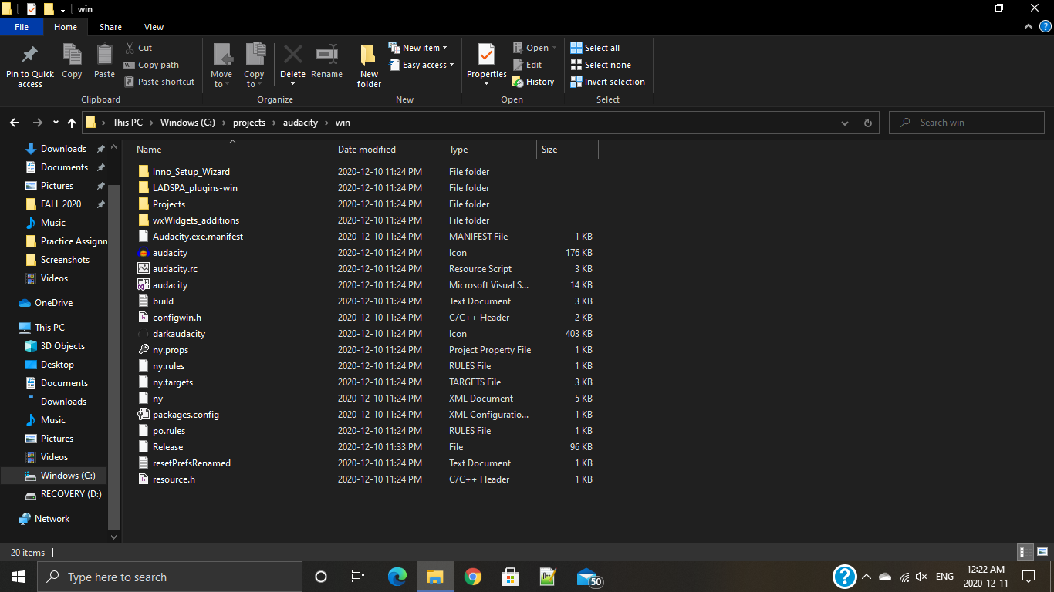Click the Open ribbon button
1054x592 pixels.
(535, 48)
